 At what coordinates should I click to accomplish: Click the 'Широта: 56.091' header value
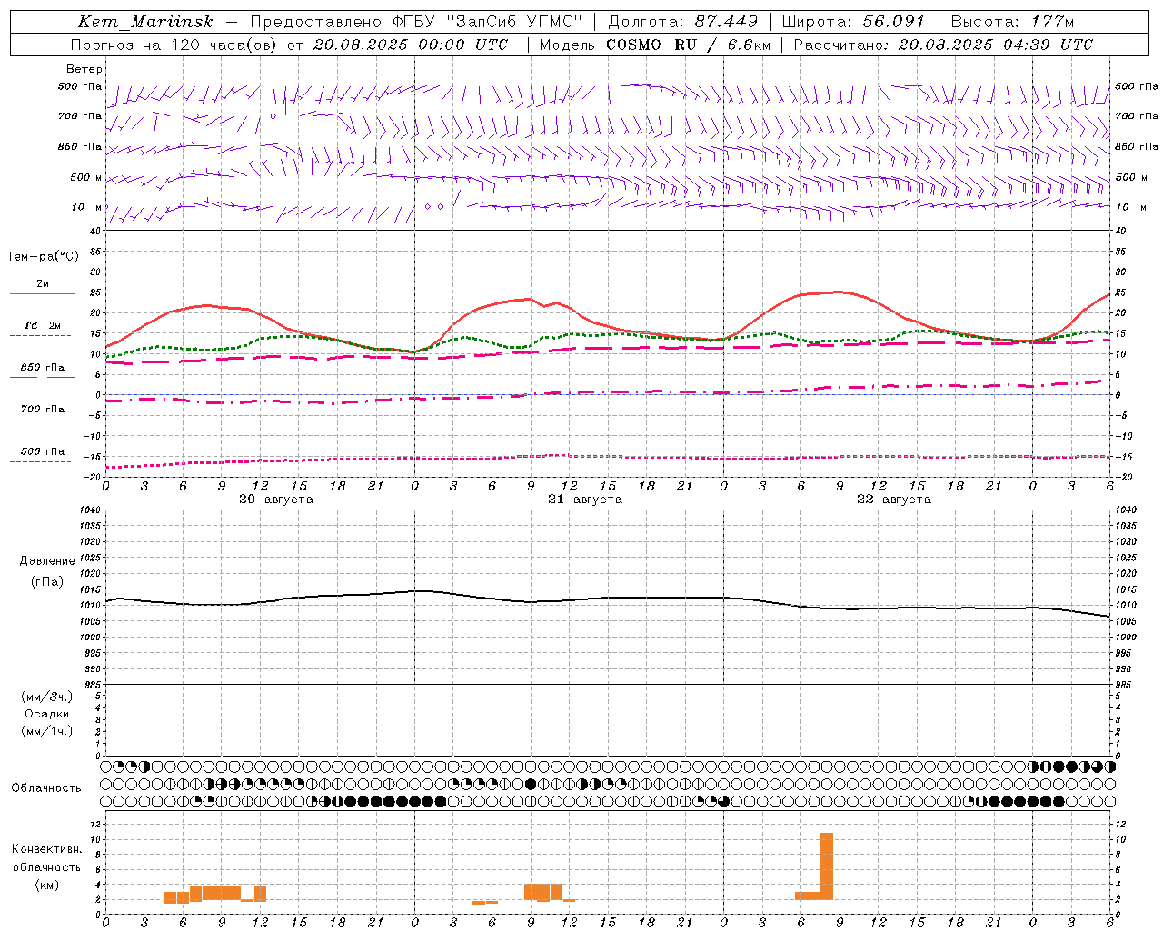click(852, 22)
